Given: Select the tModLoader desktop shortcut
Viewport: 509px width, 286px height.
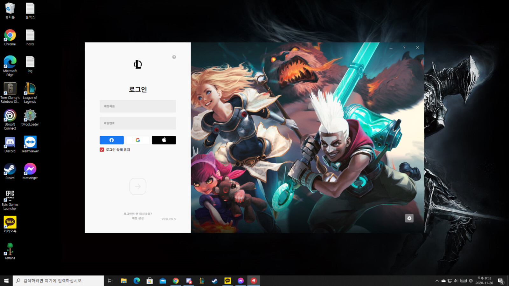Looking at the screenshot, I should coord(30,118).
